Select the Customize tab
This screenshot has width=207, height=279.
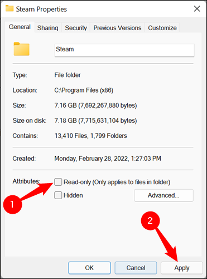tap(162, 28)
